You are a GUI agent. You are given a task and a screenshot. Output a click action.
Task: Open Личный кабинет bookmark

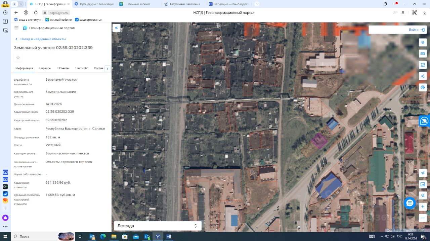pos(59,20)
